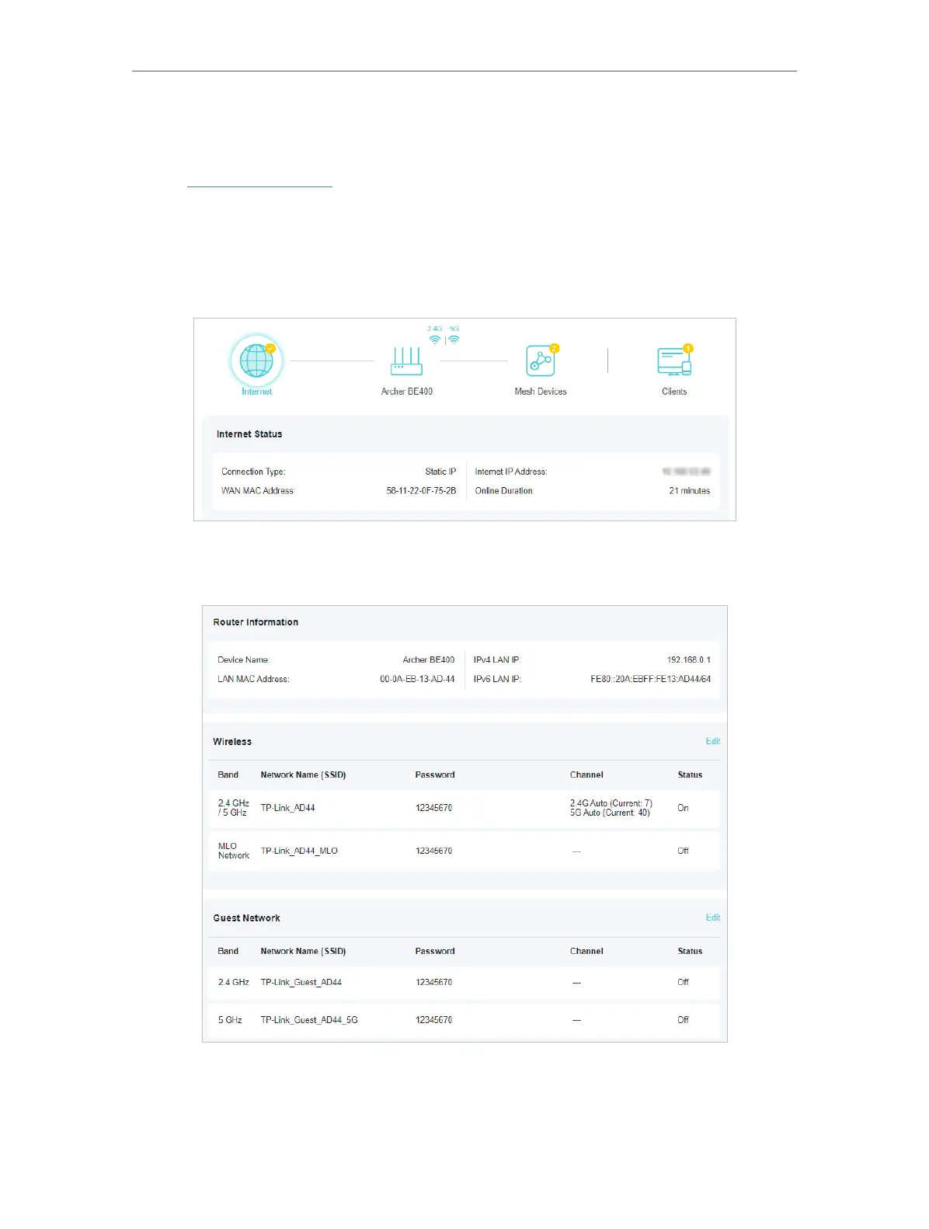Click IPv4 LAN IP 192.168.0.1
929x1229 pixels.
pyautogui.click(x=688, y=660)
